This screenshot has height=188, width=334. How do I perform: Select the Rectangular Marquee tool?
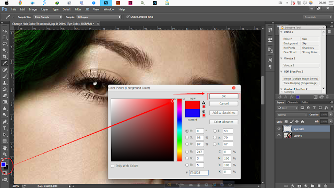tap(5, 38)
